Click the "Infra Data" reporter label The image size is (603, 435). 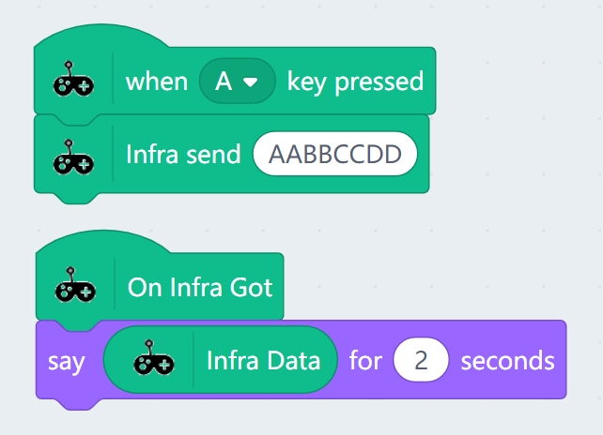(263, 361)
